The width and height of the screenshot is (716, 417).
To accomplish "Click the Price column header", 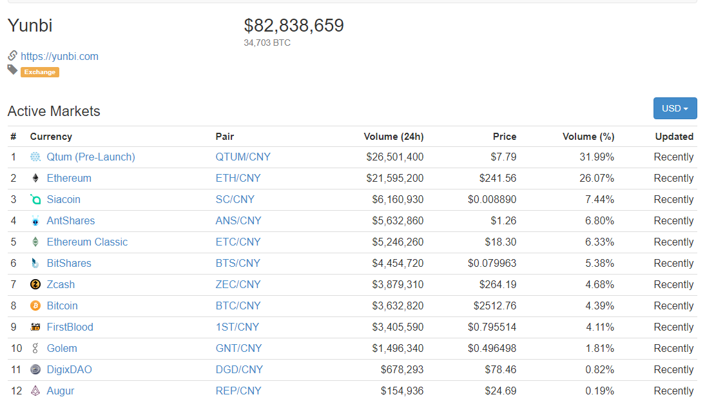I will click(x=505, y=137).
